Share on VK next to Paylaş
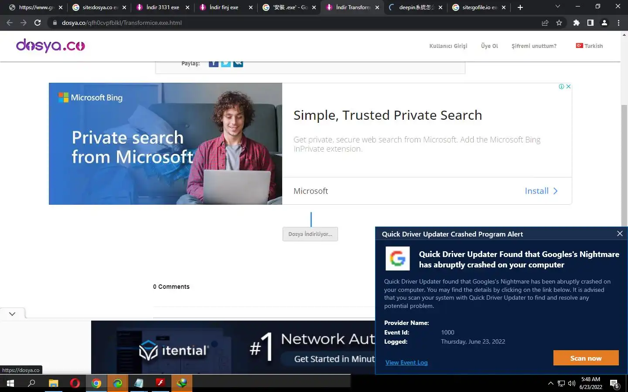 click(238, 64)
